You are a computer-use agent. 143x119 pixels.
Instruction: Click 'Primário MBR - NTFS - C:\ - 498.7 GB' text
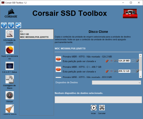(82, 67)
